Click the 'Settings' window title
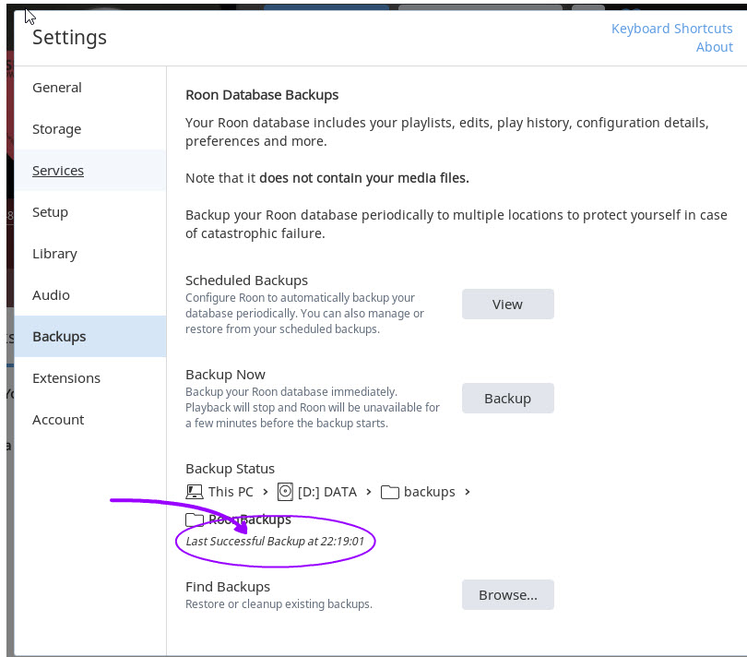This screenshot has height=657, width=747. point(69,37)
